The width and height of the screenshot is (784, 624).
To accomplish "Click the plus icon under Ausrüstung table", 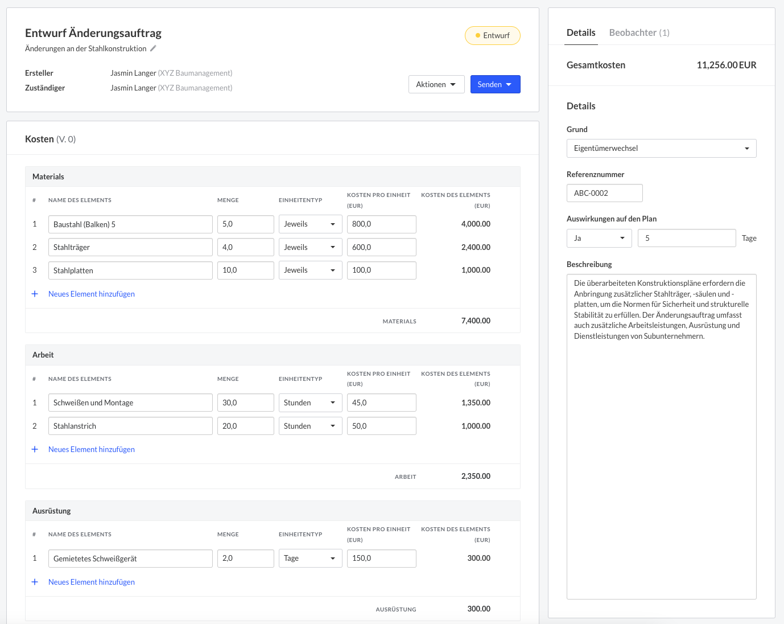I will 35,582.
